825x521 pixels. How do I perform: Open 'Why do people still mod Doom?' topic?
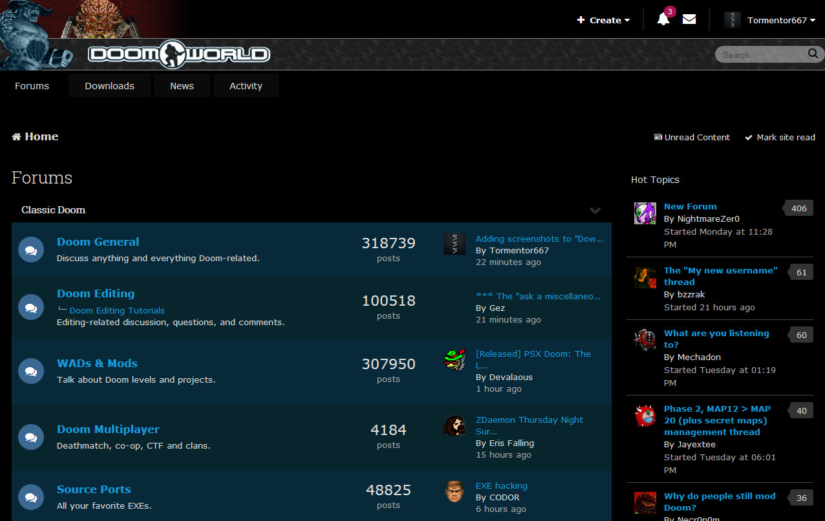coord(720,502)
